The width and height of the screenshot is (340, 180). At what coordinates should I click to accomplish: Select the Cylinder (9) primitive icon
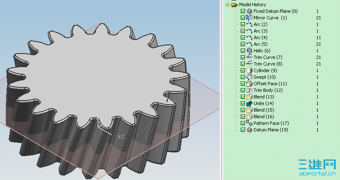[x=249, y=70]
